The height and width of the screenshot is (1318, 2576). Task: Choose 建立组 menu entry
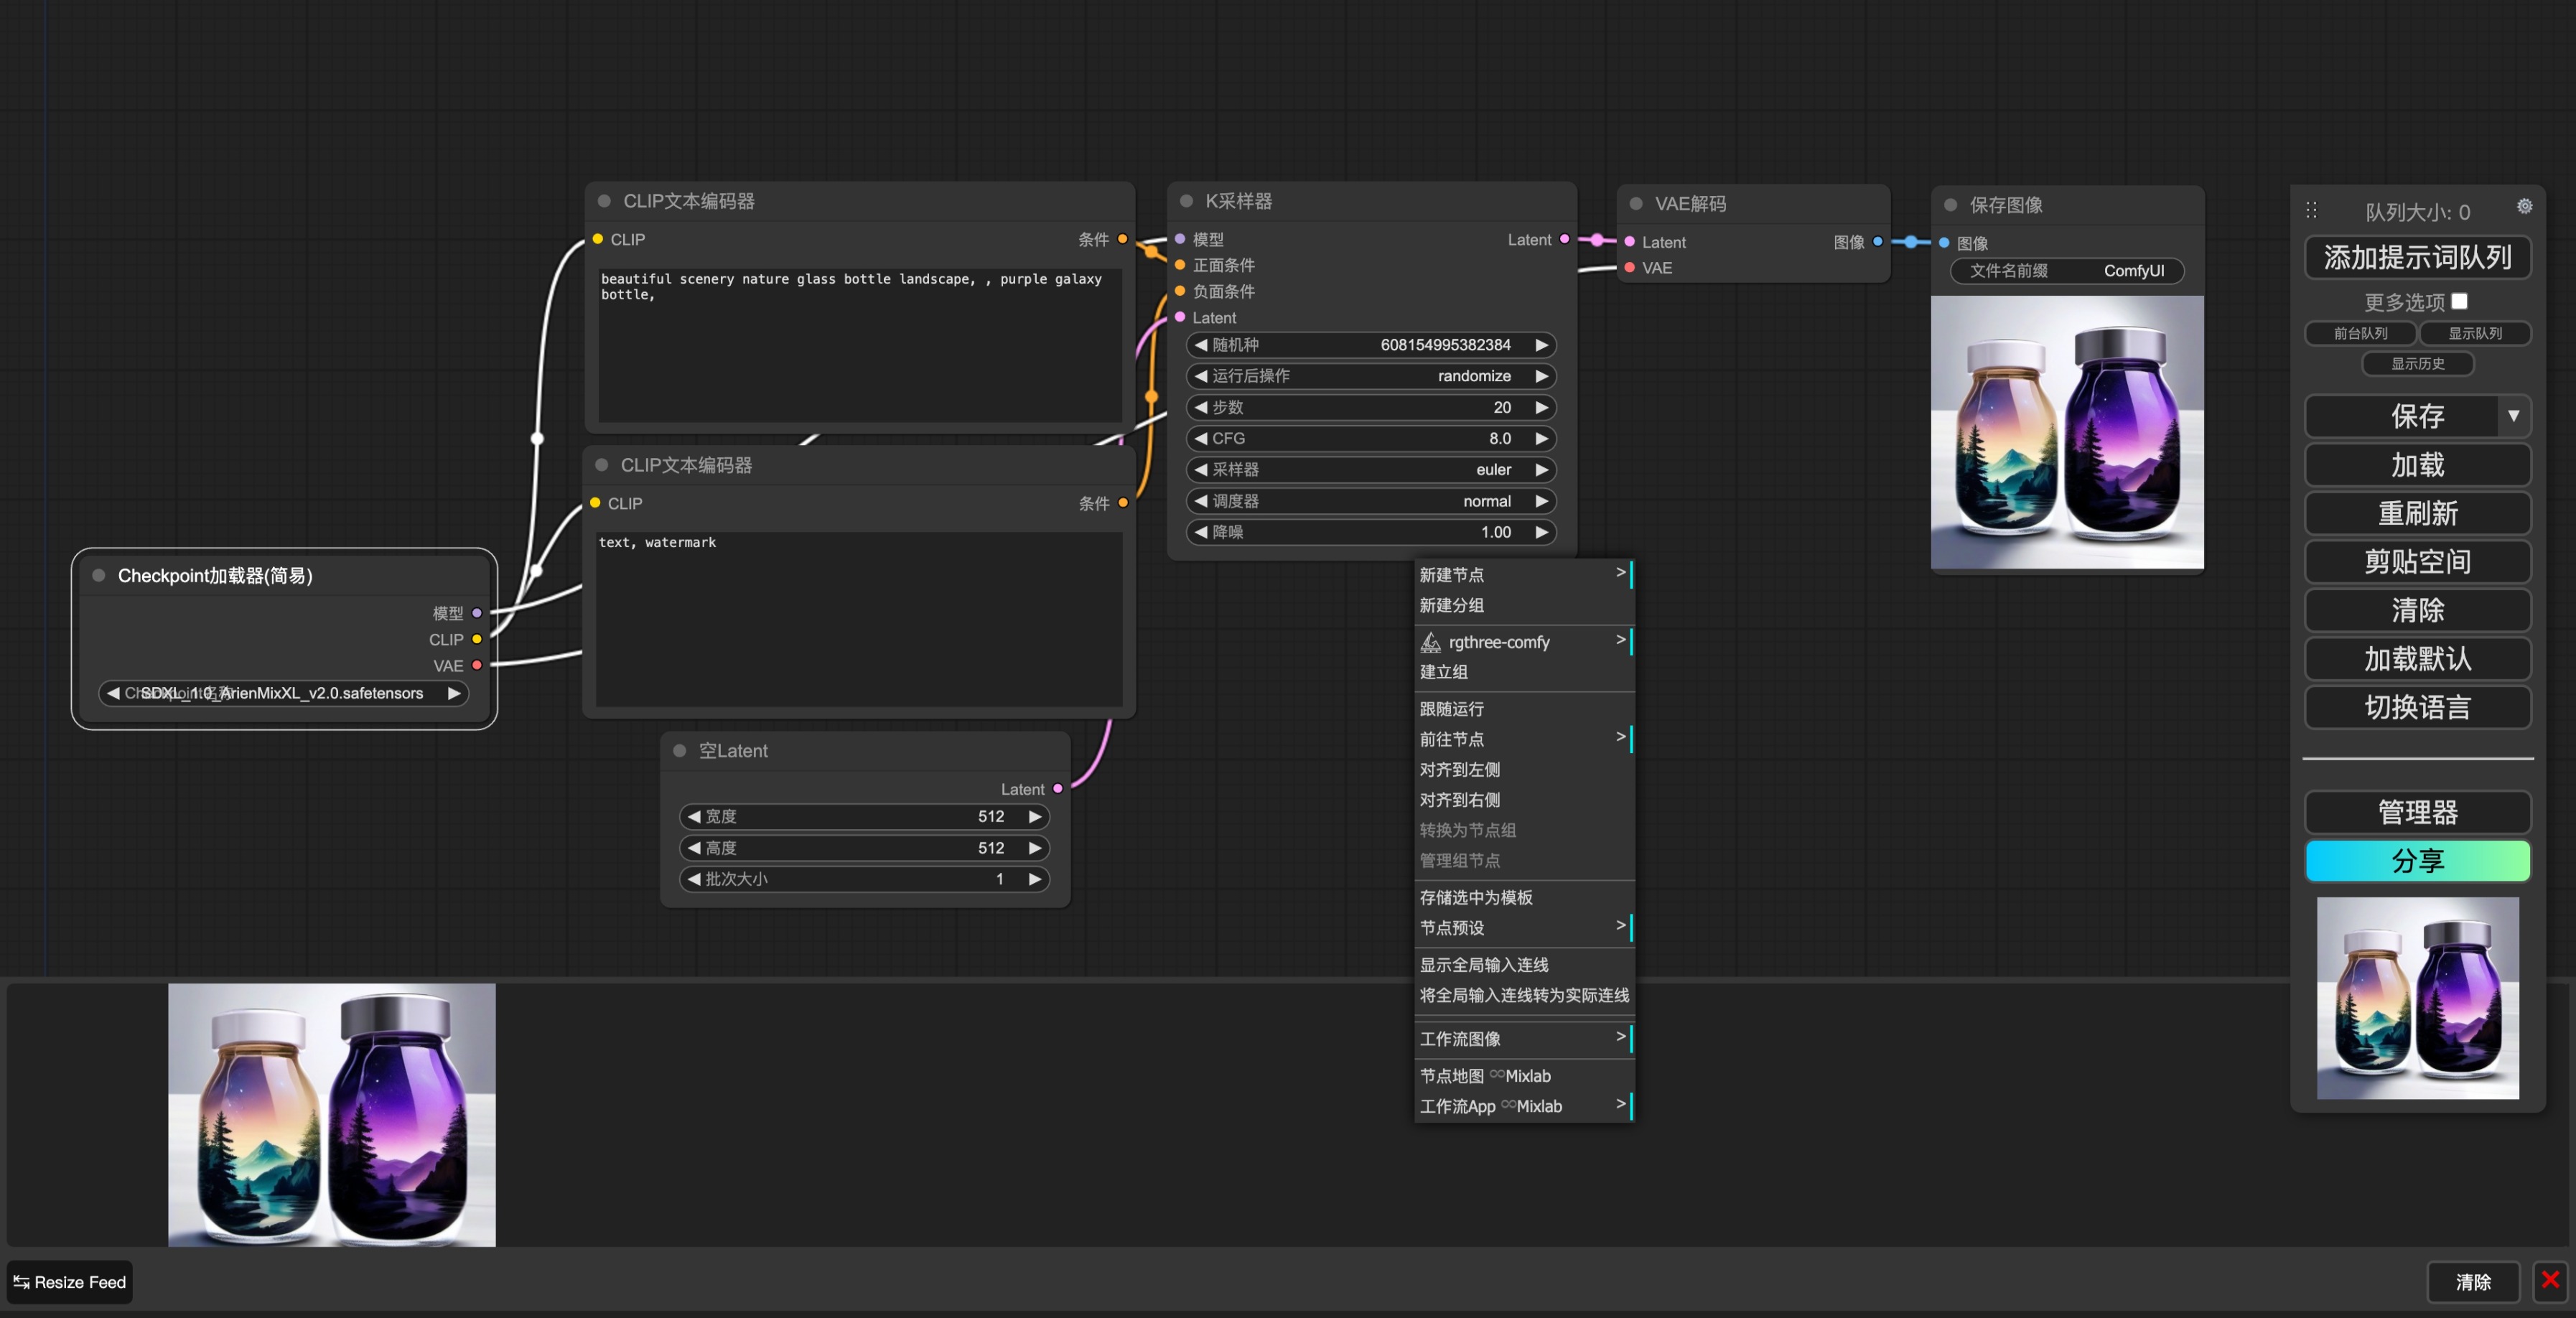[x=1524, y=672]
